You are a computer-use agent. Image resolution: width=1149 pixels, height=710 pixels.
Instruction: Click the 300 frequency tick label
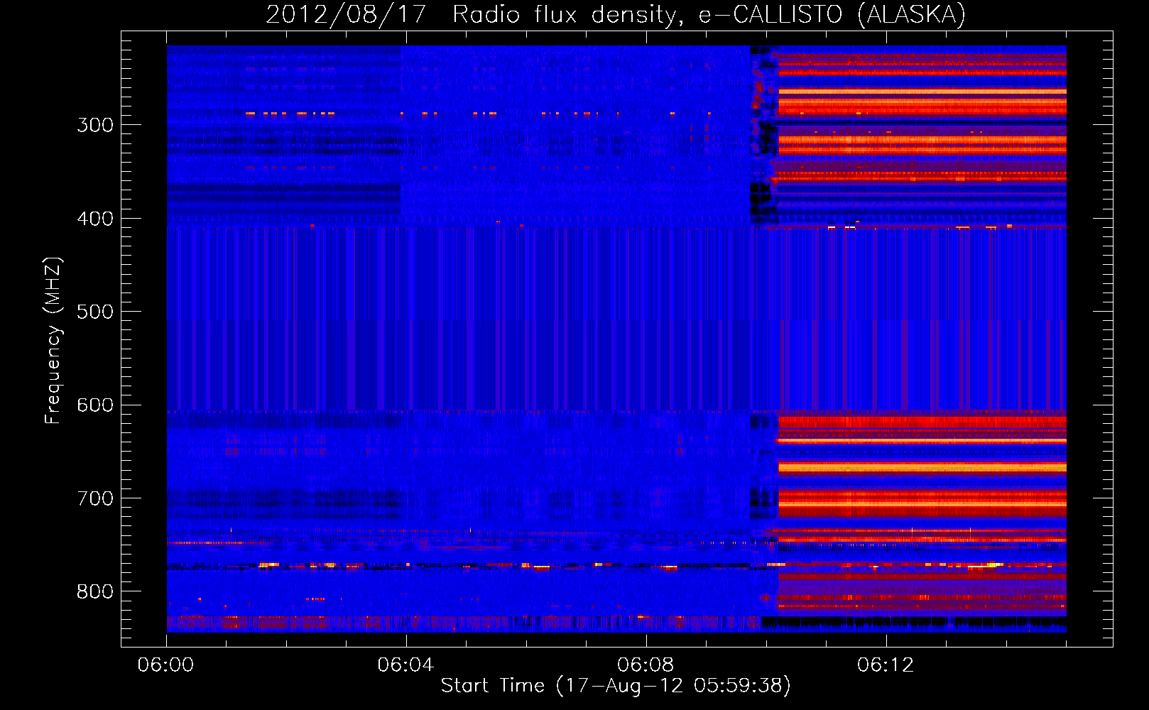click(x=95, y=125)
